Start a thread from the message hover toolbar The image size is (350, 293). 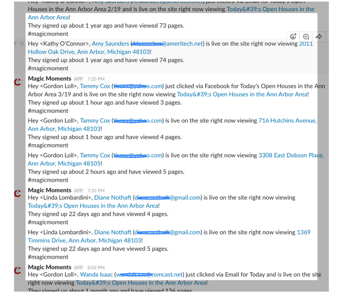point(306,36)
